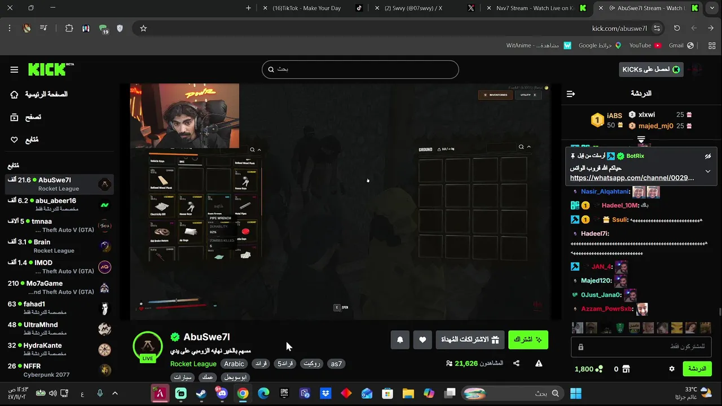Open chat settings gear icon
The height and width of the screenshot is (406, 722).
(x=672, y=369)
